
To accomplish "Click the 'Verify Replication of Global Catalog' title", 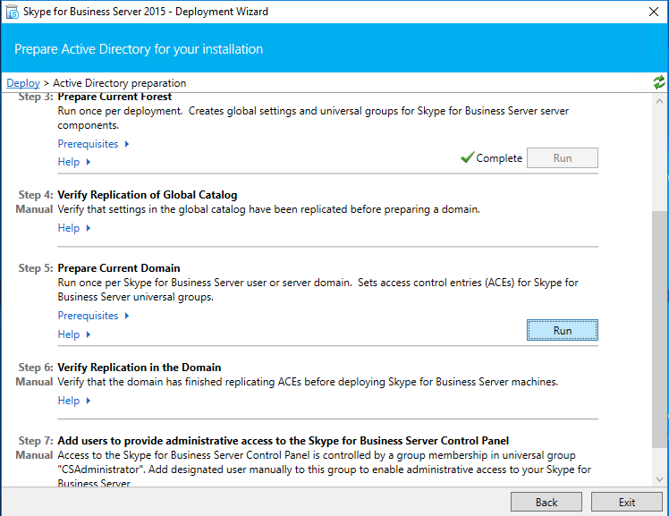I will [x=148, y=195].
